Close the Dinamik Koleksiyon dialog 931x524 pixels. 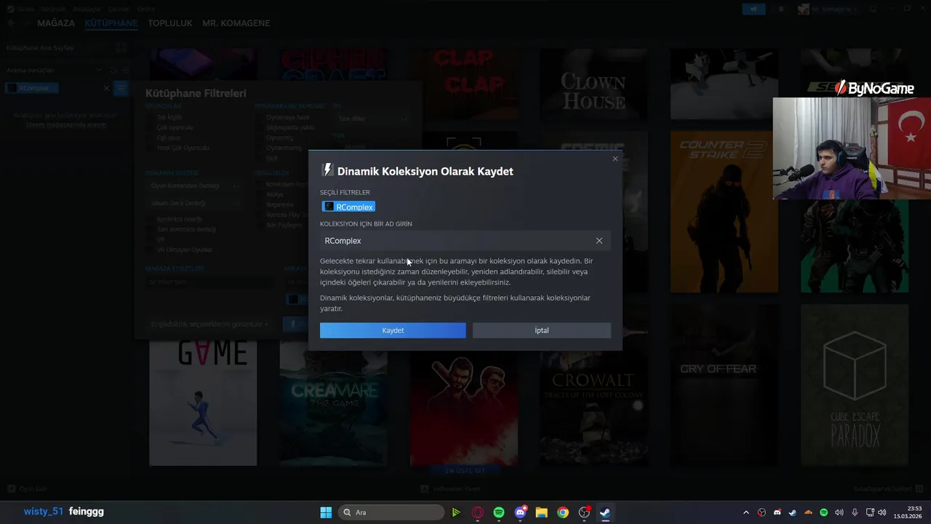[x=615, y=159]
